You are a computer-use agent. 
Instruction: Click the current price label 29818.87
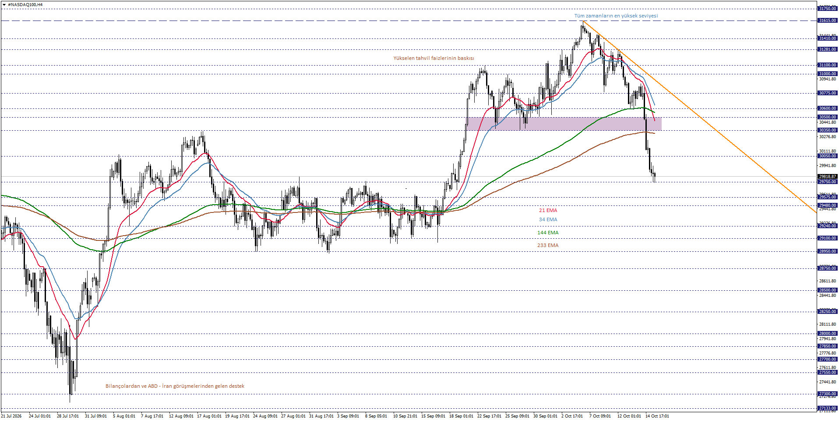click(x=827, y=177)
